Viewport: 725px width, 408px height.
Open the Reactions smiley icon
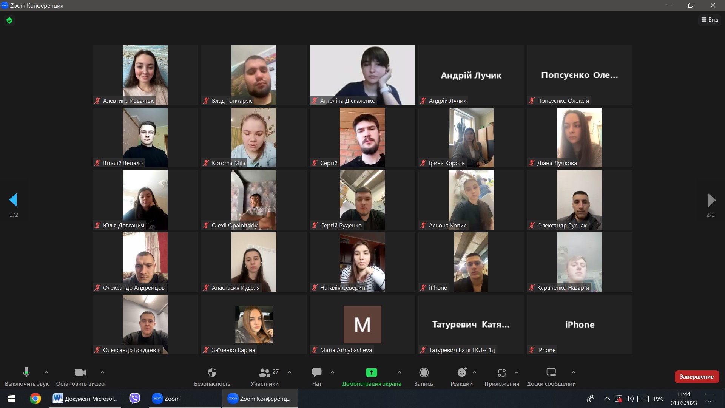click(461, 373)
